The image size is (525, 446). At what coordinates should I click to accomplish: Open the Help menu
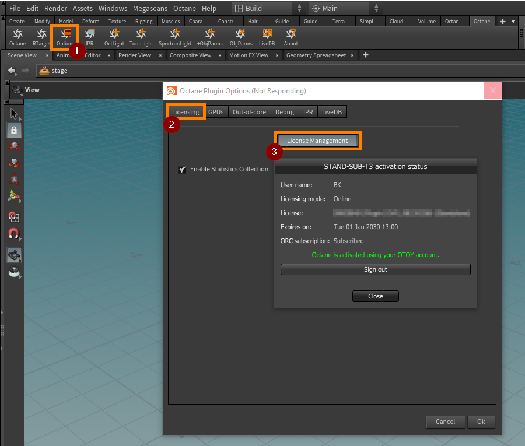(x=209, y=8)
